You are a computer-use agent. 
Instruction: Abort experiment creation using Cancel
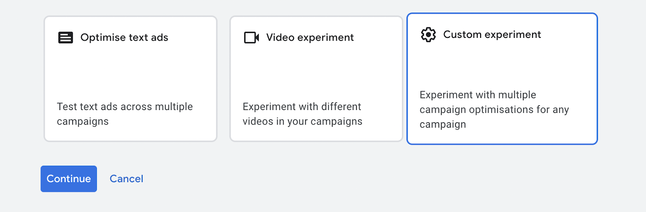coord(126,179)
